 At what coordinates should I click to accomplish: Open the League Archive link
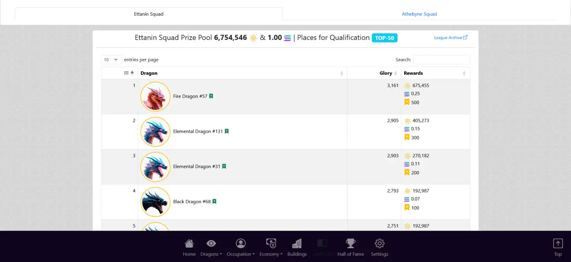pos(451,38)
